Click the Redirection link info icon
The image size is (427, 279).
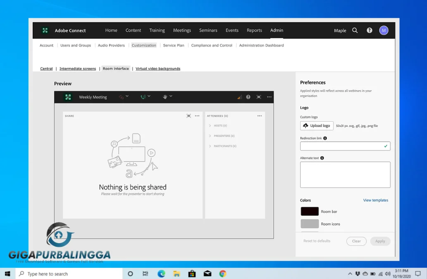point(325,138)
